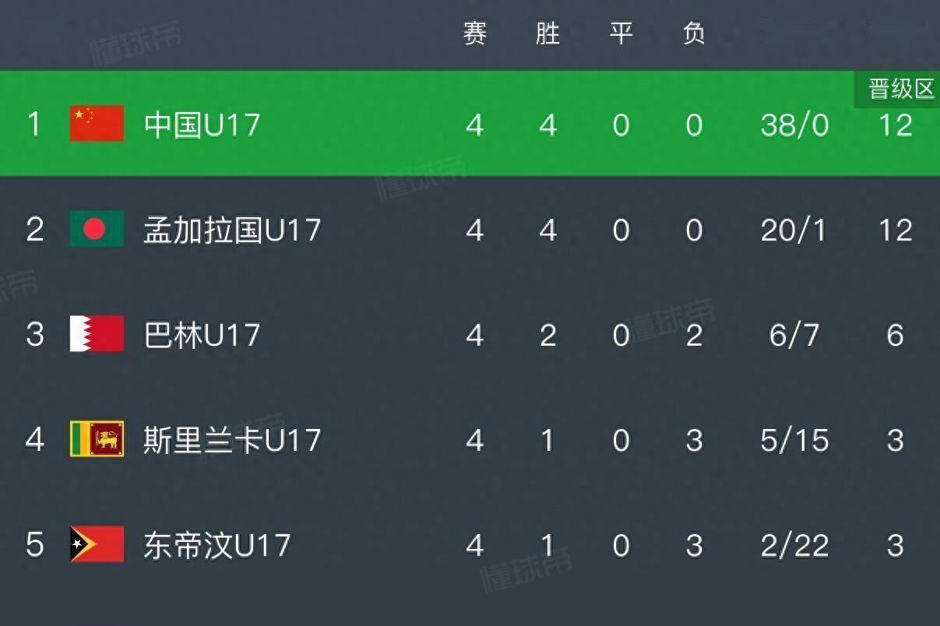The height and width of the screenshot is (626, 940).
Task: Open the 孟加拉国U17 team page
Action: point(232,230)
